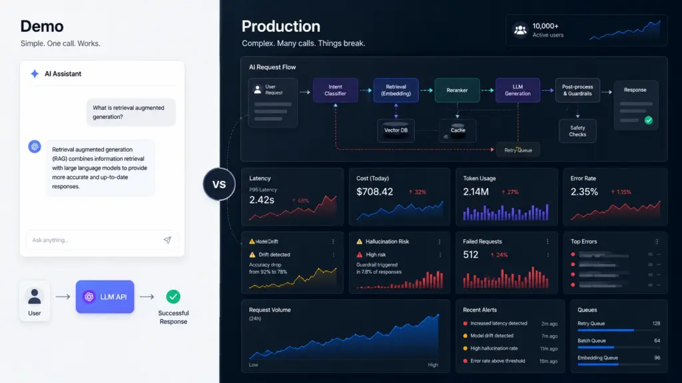Click the 10,000+ active users count

[545, 26]
